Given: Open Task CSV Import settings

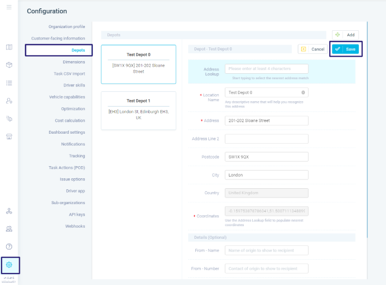Looking at the screenshot, I should pyautogui.click(x=69, y=74).
